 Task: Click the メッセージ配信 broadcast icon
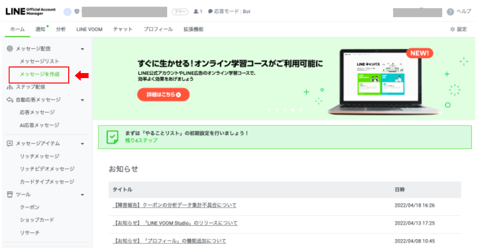[x=10, y=48]
